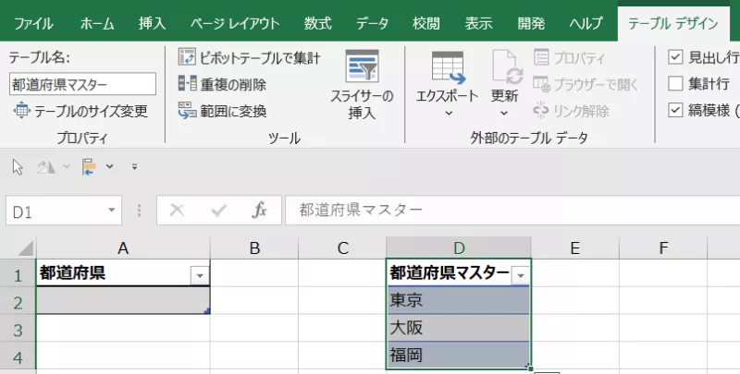Click the スライサーの挿入 icon
The width and height of the screenshot is (740, 374).
coord(362,67)
